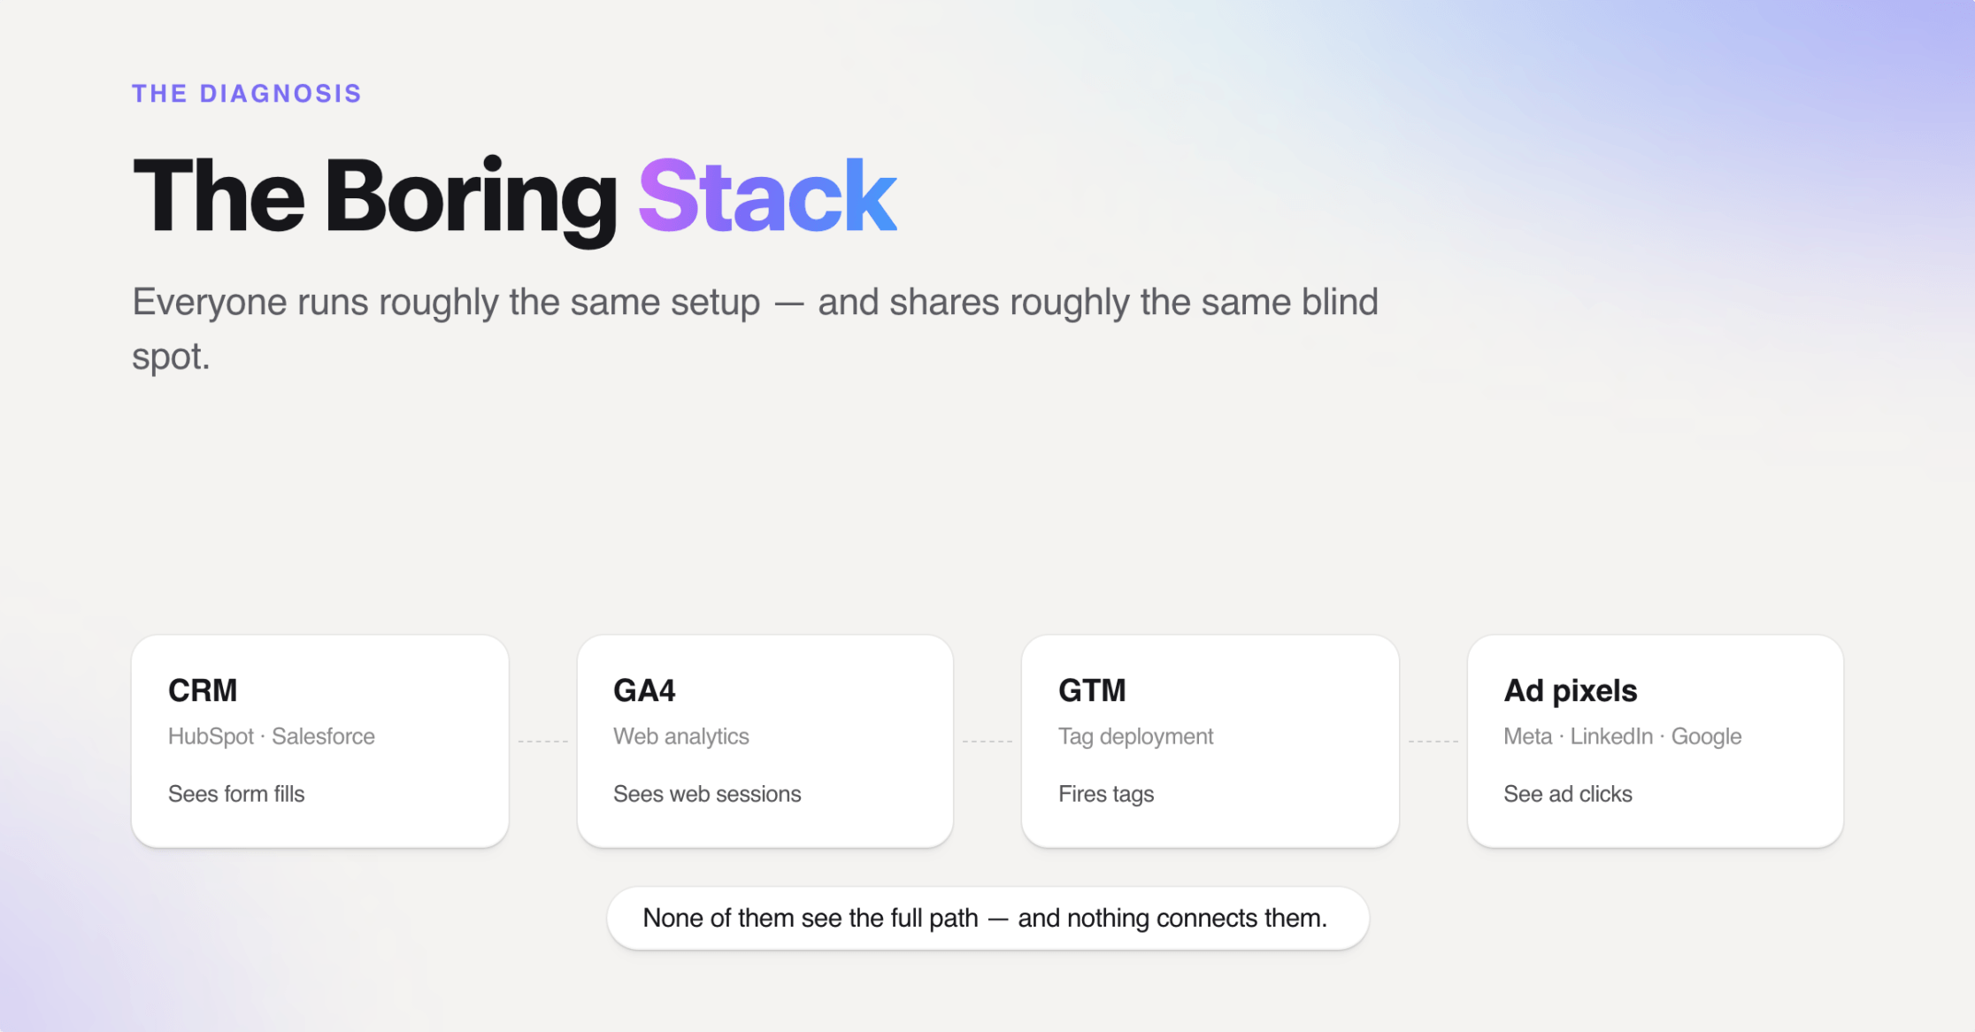Click 'The Boring' in headline
The width and height of the screenshot is (1975, 1032).
(374, 198)
